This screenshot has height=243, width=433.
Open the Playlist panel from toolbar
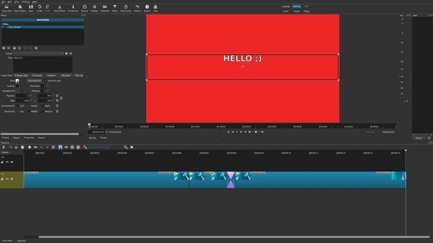pyautogui.click(x=95, y=8)
